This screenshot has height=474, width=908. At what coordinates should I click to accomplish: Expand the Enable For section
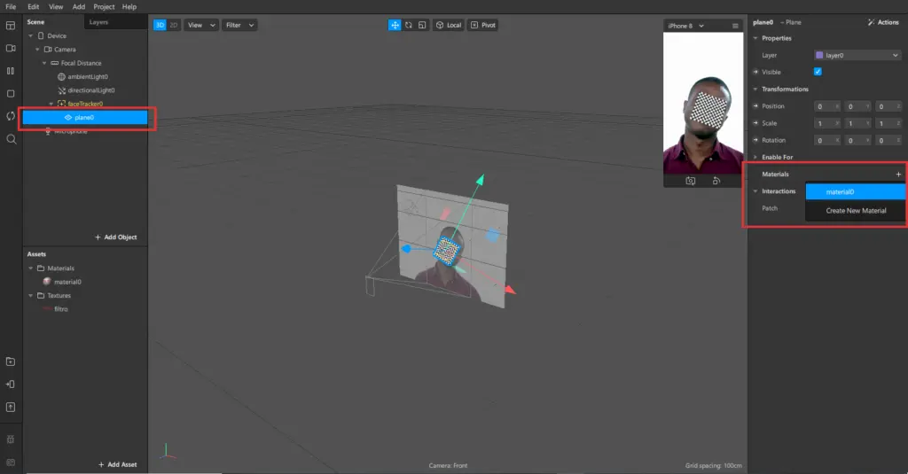click(x=755, y=157)
